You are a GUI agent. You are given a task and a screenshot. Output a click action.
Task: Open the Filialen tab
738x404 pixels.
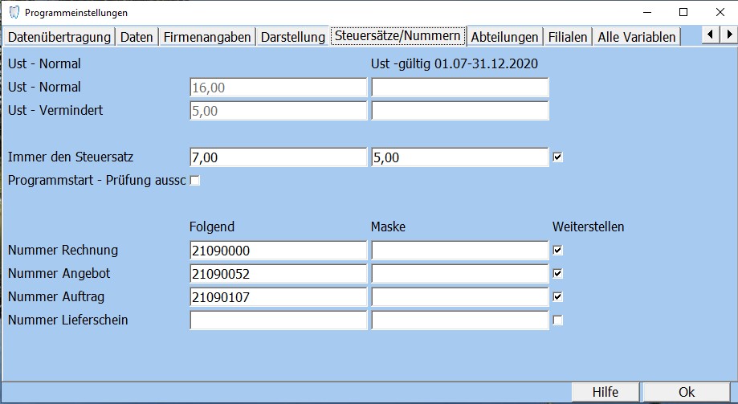568,37
